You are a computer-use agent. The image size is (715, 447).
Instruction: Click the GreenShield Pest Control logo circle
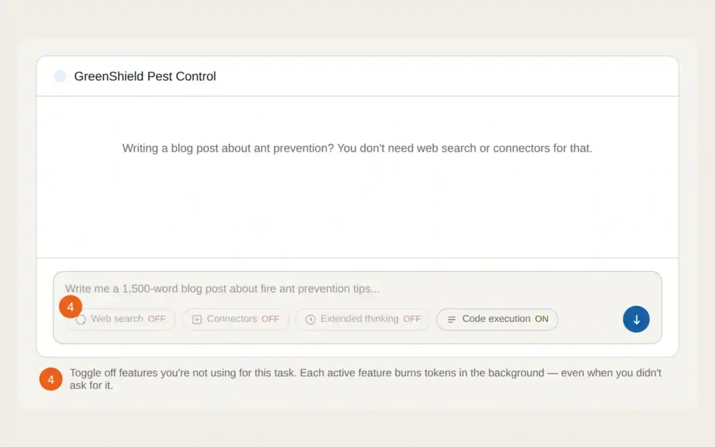59,75
